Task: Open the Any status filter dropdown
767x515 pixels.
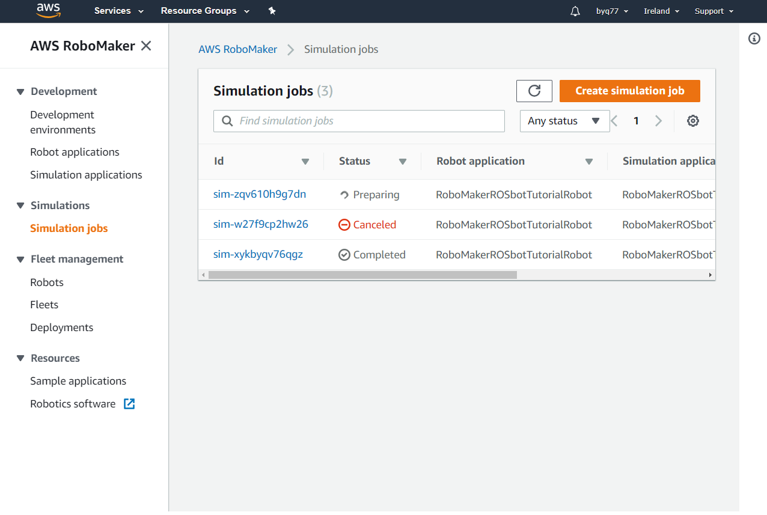Action: pyautogui.click(x=564, y=121)
